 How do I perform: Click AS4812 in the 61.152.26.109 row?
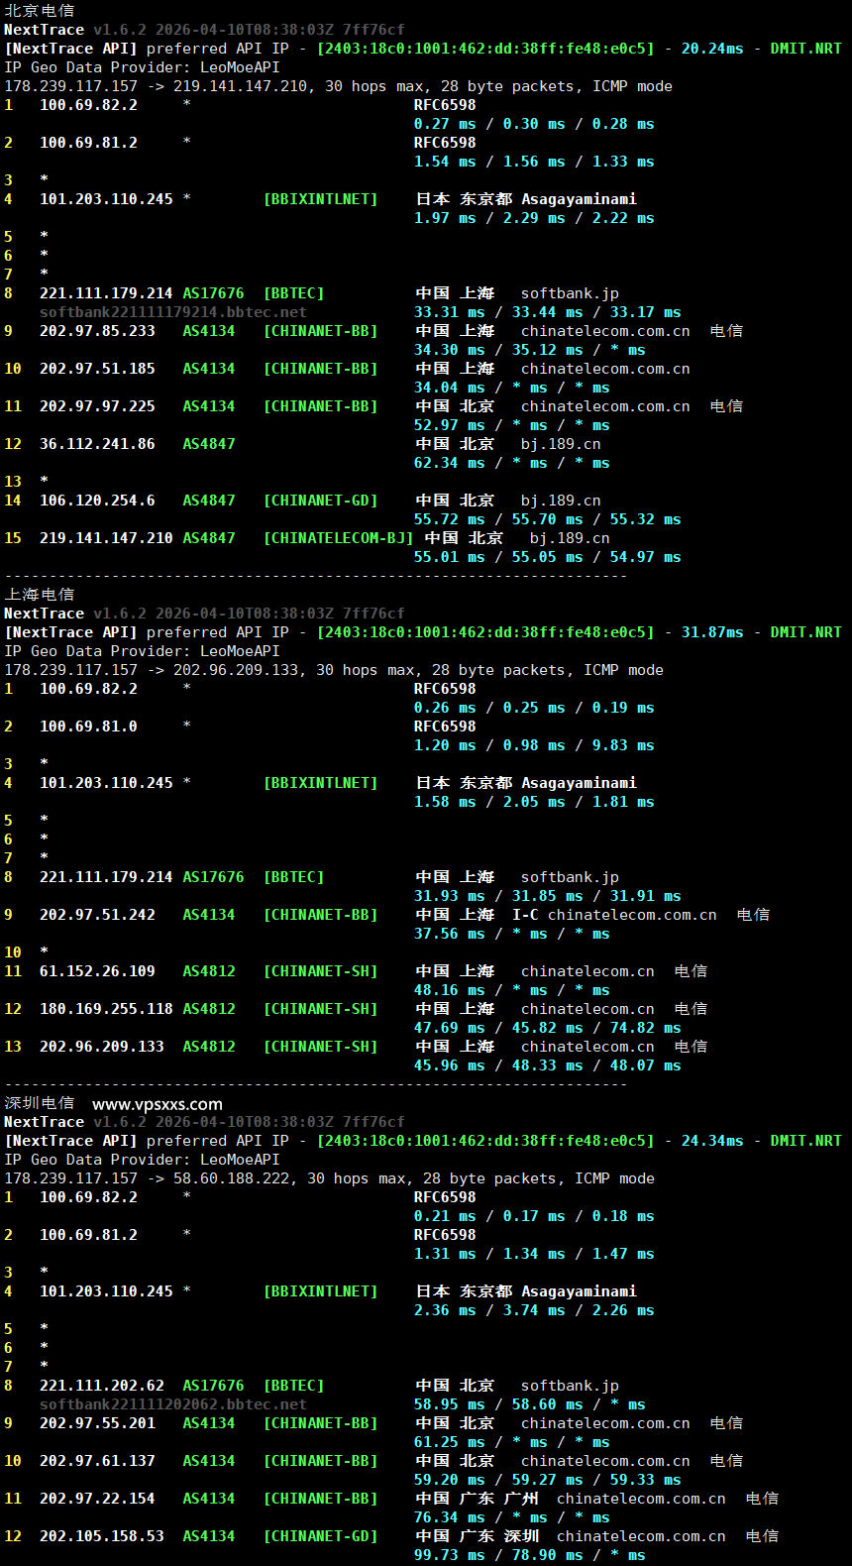coord(209,971)
